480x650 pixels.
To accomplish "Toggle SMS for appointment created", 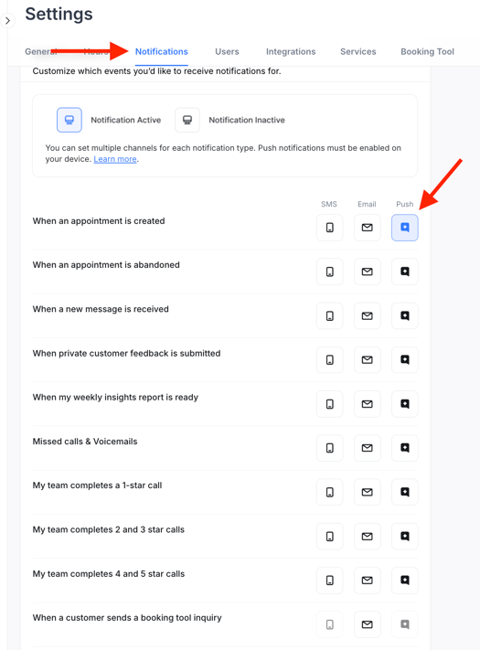I will pyautogui.click(x=329, y=228).
